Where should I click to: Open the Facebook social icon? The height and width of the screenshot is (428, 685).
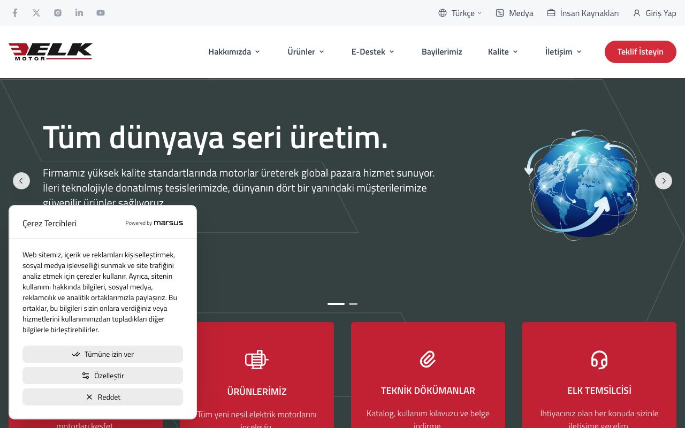coord(15,13)
